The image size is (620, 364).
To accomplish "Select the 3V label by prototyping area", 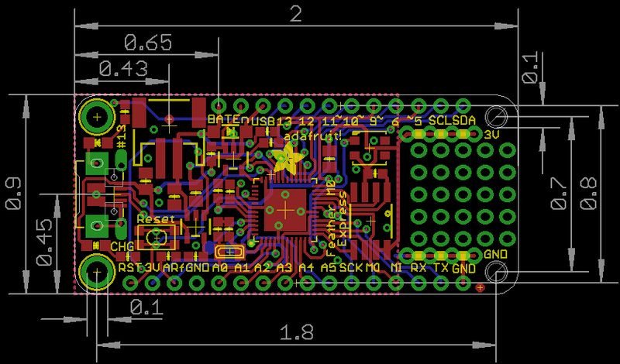I will 491,135.
